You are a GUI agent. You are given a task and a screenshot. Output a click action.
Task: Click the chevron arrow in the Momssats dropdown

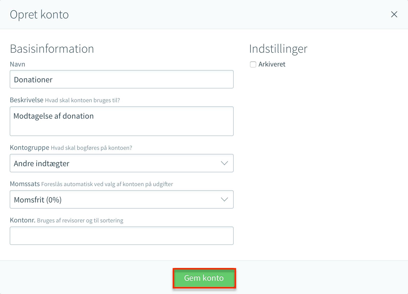click(224, 199)
